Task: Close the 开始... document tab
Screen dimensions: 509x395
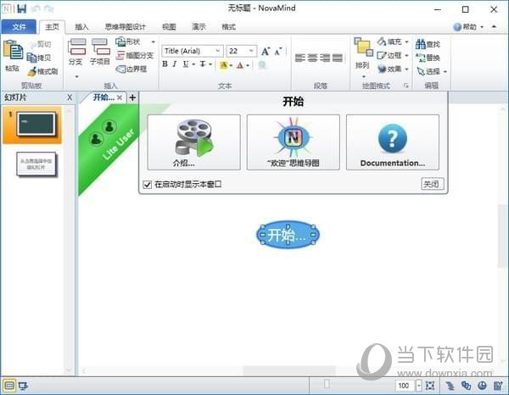Action: pos(120,97)
